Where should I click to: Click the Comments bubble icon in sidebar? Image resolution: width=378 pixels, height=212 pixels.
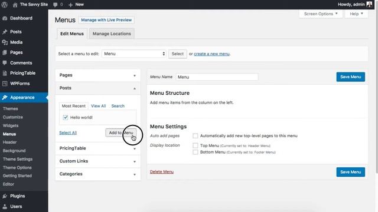pyautogui.click(x=5, y=63)
